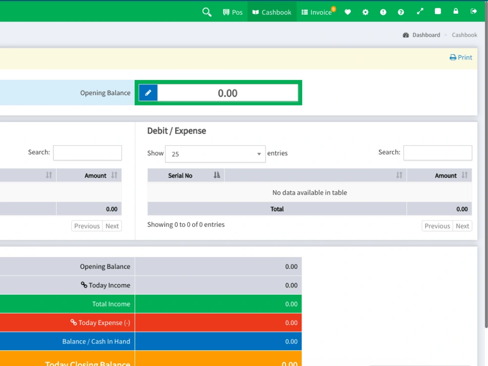Click 'Showing 0 to 0 of 0 entries' text

pyautogui.click(x=186, y=224)
